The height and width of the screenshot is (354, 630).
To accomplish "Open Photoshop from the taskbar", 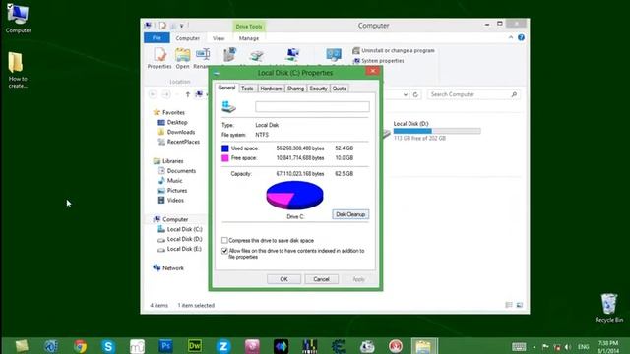I will coord(166,345).
